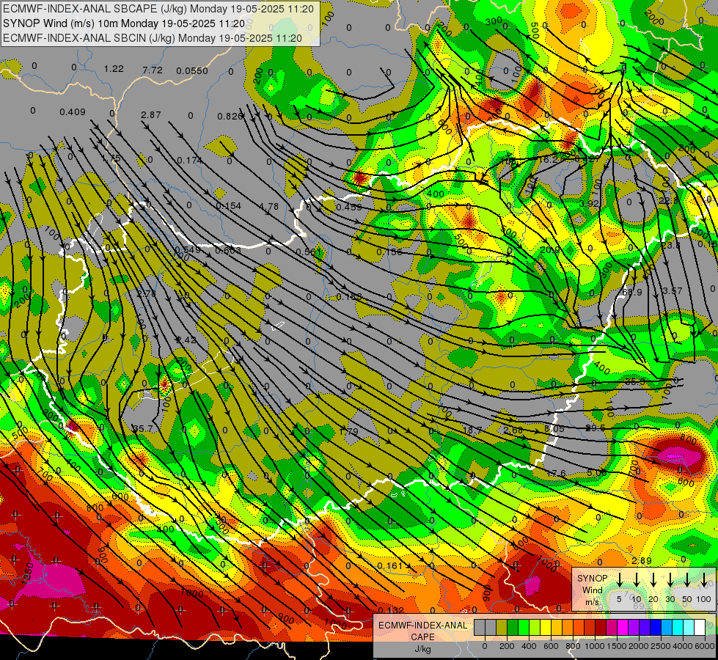718x660 pixels.
Task: Select the 1500 tick label in legend
Action: click(x=617, y=646)
